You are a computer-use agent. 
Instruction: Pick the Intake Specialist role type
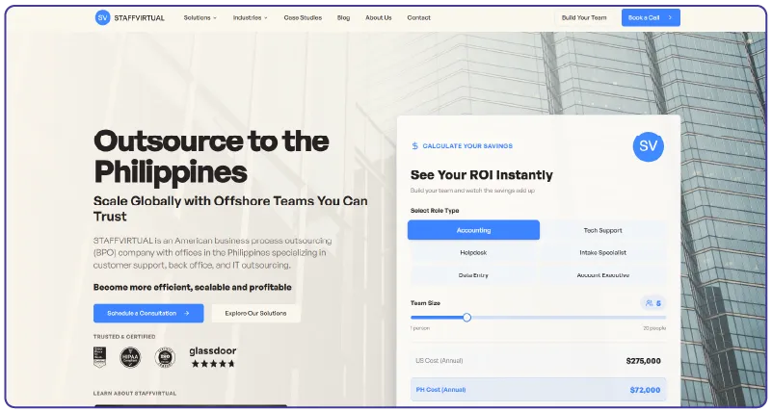tap(602, 252)
